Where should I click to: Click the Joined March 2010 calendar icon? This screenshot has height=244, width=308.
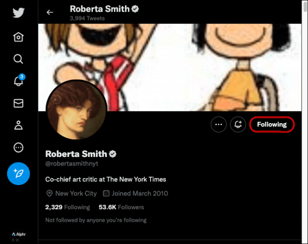coord(106,194)
